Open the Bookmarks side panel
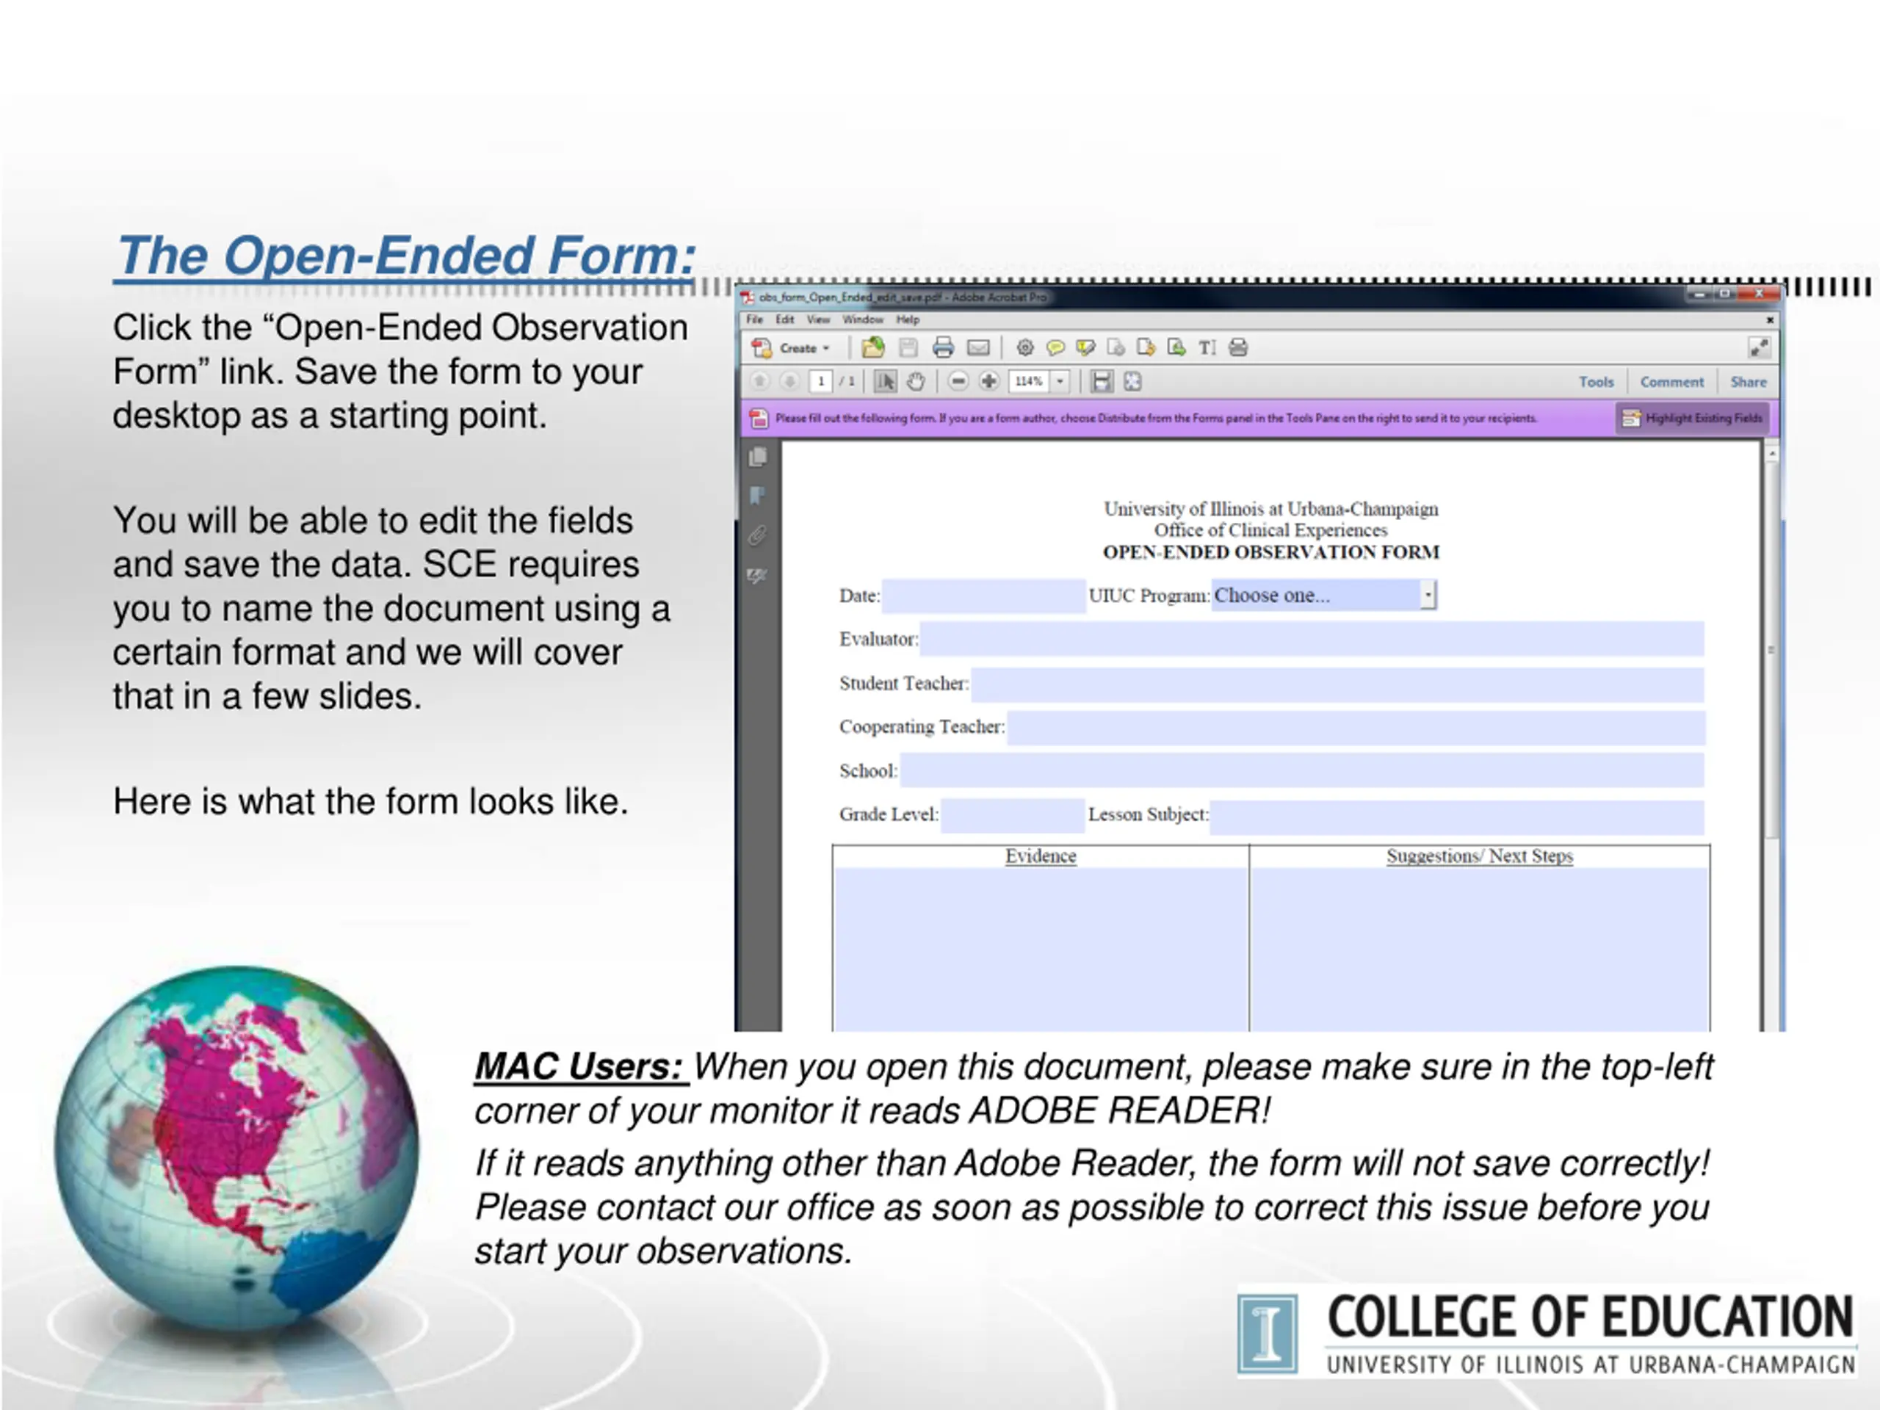The height and width of the screenshot is (1410, 1880). (x=757, y=496)
